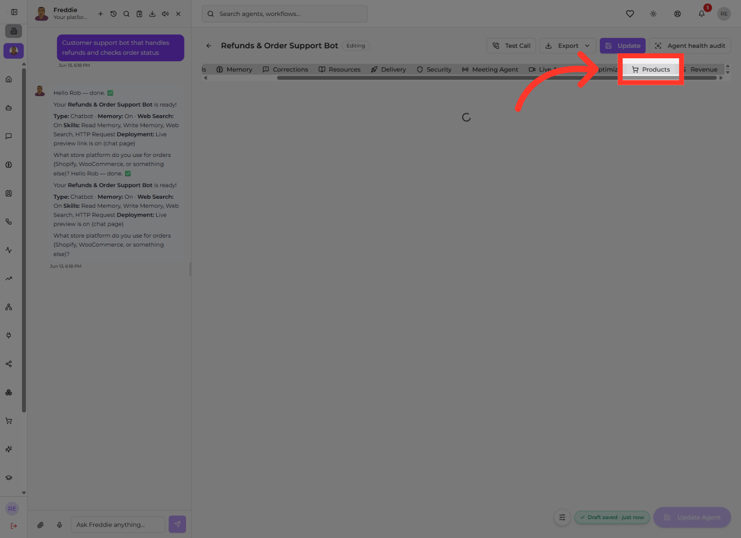
Task: Click the tab strip horizontal scrollbar
Action: point(497,78)
